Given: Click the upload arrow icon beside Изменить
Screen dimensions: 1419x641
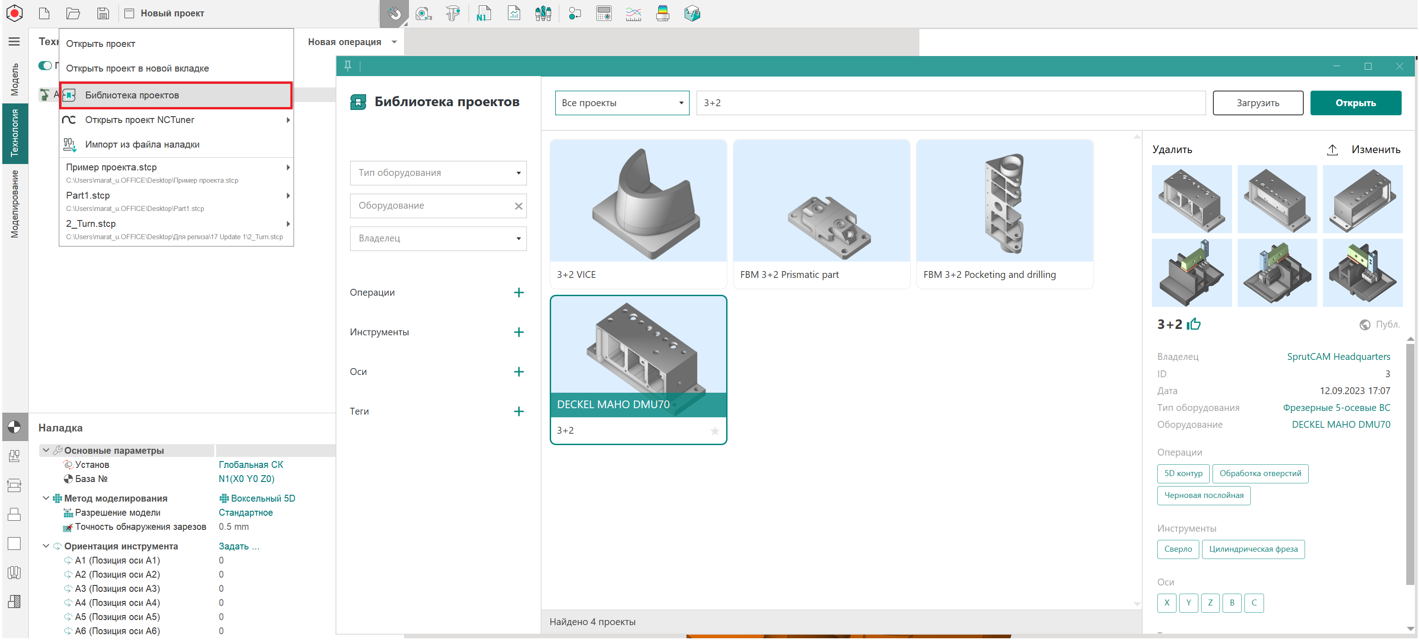Looking at the screenshot, I should coord(1332,149).
